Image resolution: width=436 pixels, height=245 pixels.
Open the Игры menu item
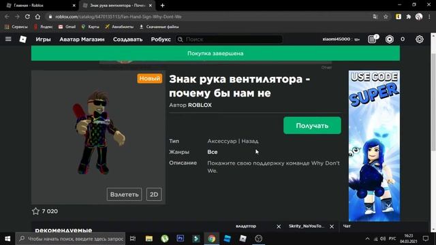pyautogui.click(x=43, y=39)
